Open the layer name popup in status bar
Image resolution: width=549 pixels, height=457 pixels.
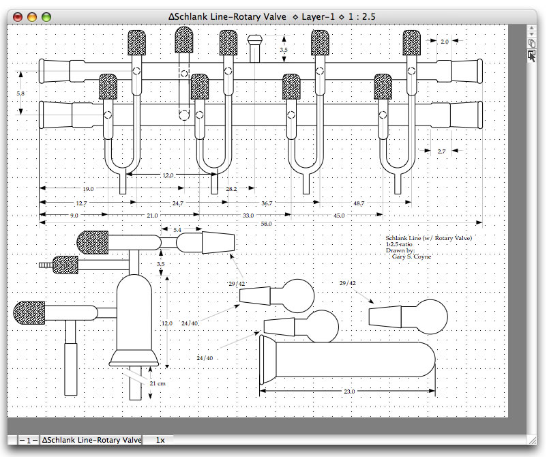coord(91,440)
